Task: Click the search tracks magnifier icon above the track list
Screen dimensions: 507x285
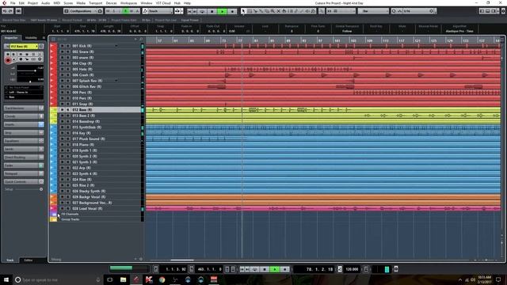Action: coord(141,39)
